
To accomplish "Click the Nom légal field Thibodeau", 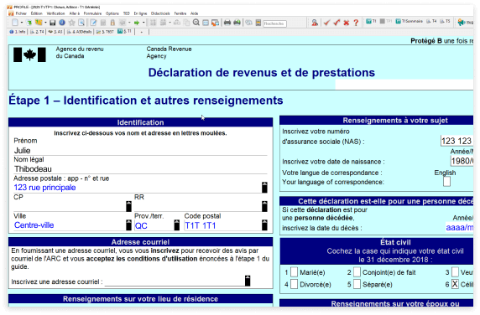I will [140, 169].
